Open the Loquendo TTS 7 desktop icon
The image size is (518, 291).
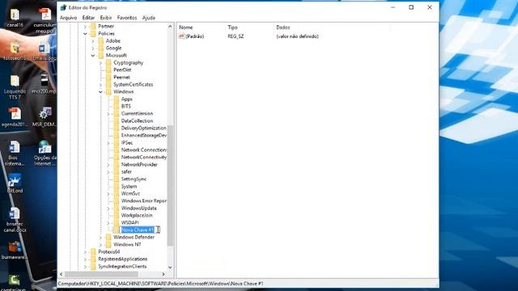pyautogui.click(x=15, y=87)
